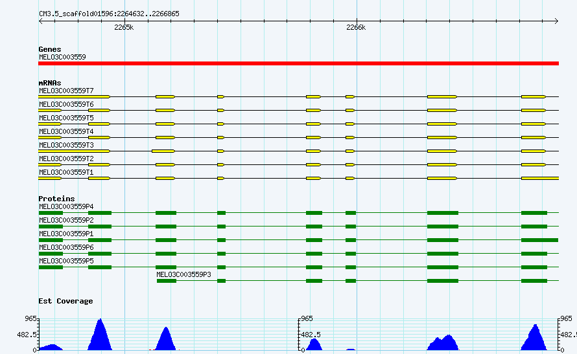
Task: Click the Genes track heading
Action: pyautogui.click(x=50, y=49)
